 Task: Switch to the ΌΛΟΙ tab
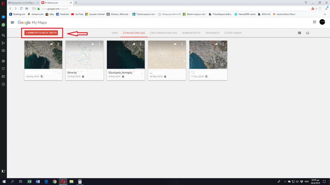coord(115,33)
